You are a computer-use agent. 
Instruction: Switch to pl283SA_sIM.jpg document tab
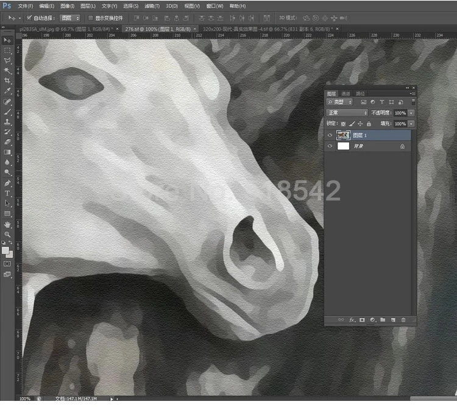pyautogui.click(x=66, y=29)
